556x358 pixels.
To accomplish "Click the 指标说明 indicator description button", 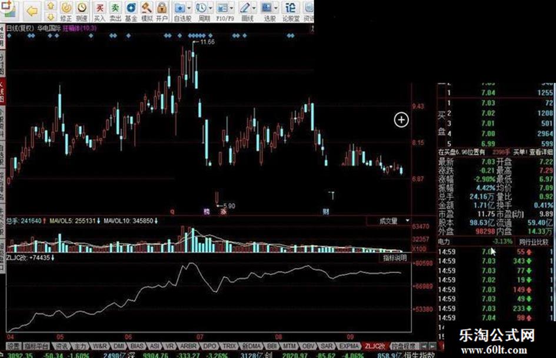I will coord(395,258).
